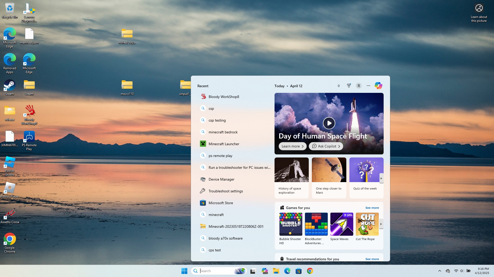Select the manifest.json file on the desktop
This screenshot has width=494, height=277.
tap(29, 36)
